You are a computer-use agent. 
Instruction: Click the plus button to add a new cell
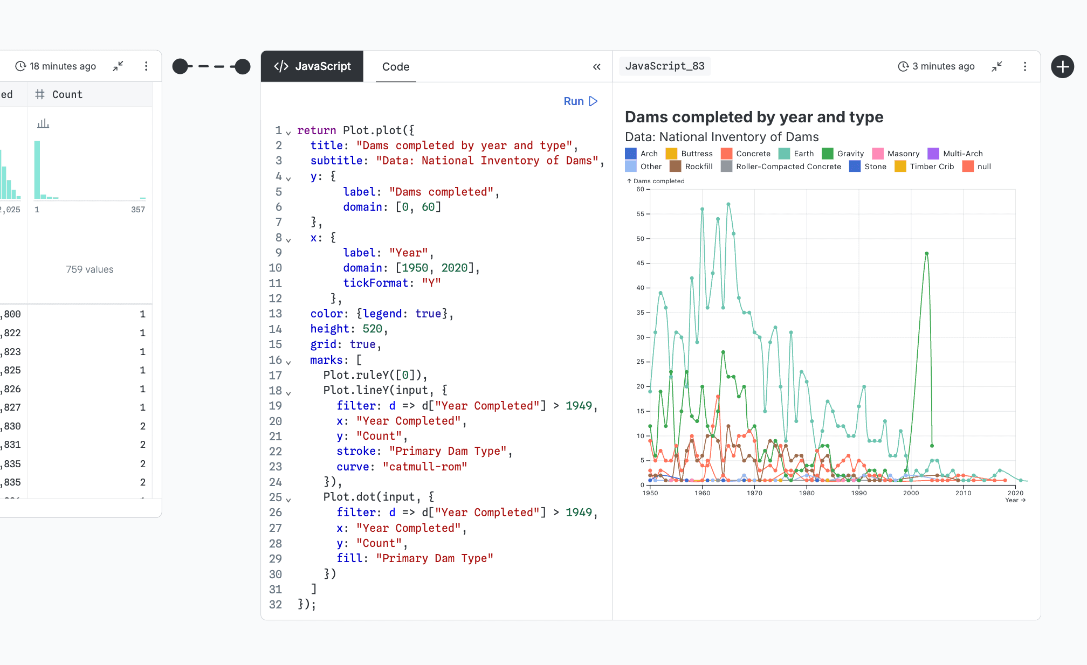(1062, 66)
